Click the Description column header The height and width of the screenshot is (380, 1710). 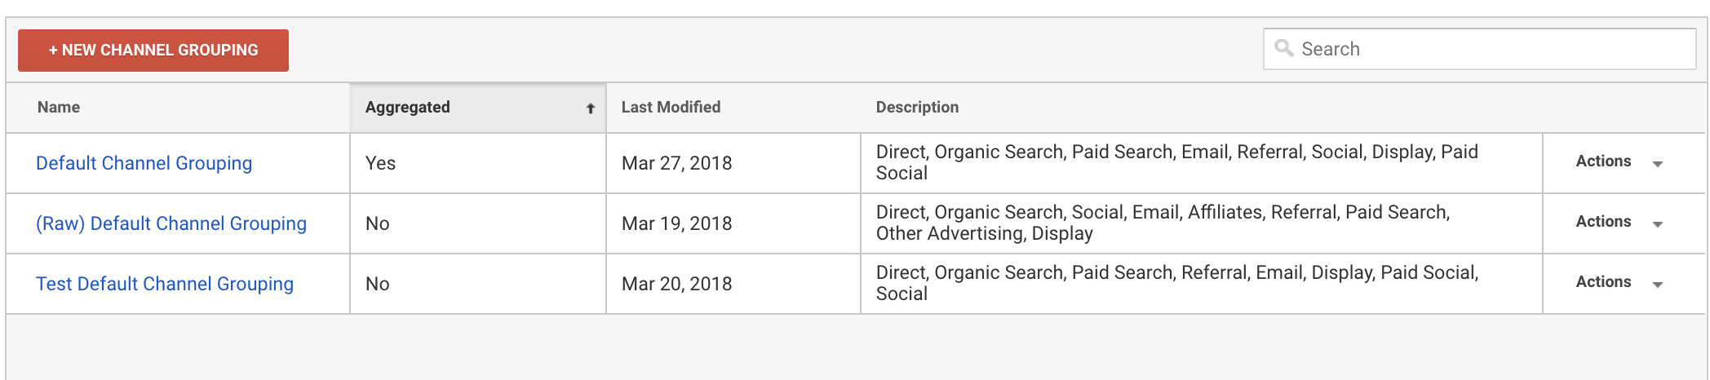tap(917, 108)
